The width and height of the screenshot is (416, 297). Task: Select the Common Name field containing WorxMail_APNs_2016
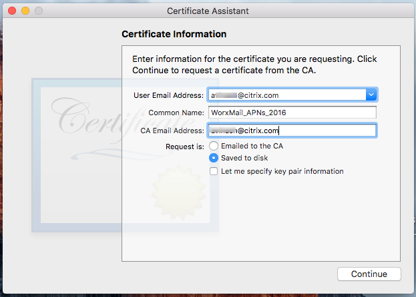click(x=292, y=113)
